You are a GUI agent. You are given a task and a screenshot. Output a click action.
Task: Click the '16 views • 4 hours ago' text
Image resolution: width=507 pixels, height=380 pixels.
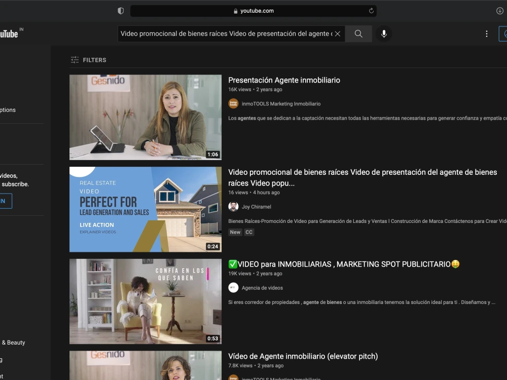tap(254, 193)
